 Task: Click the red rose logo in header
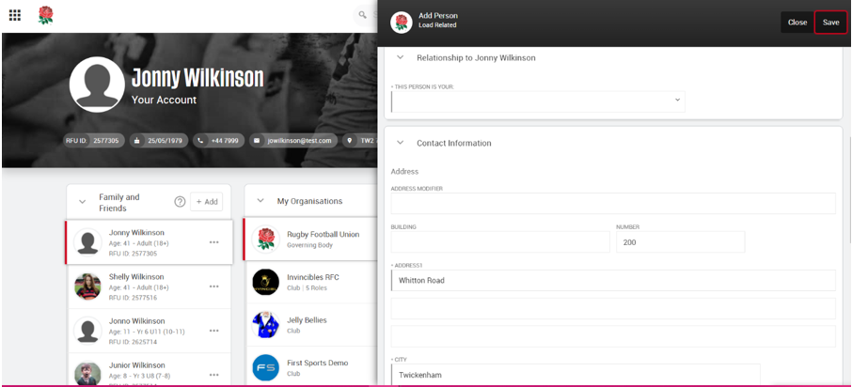45,15
